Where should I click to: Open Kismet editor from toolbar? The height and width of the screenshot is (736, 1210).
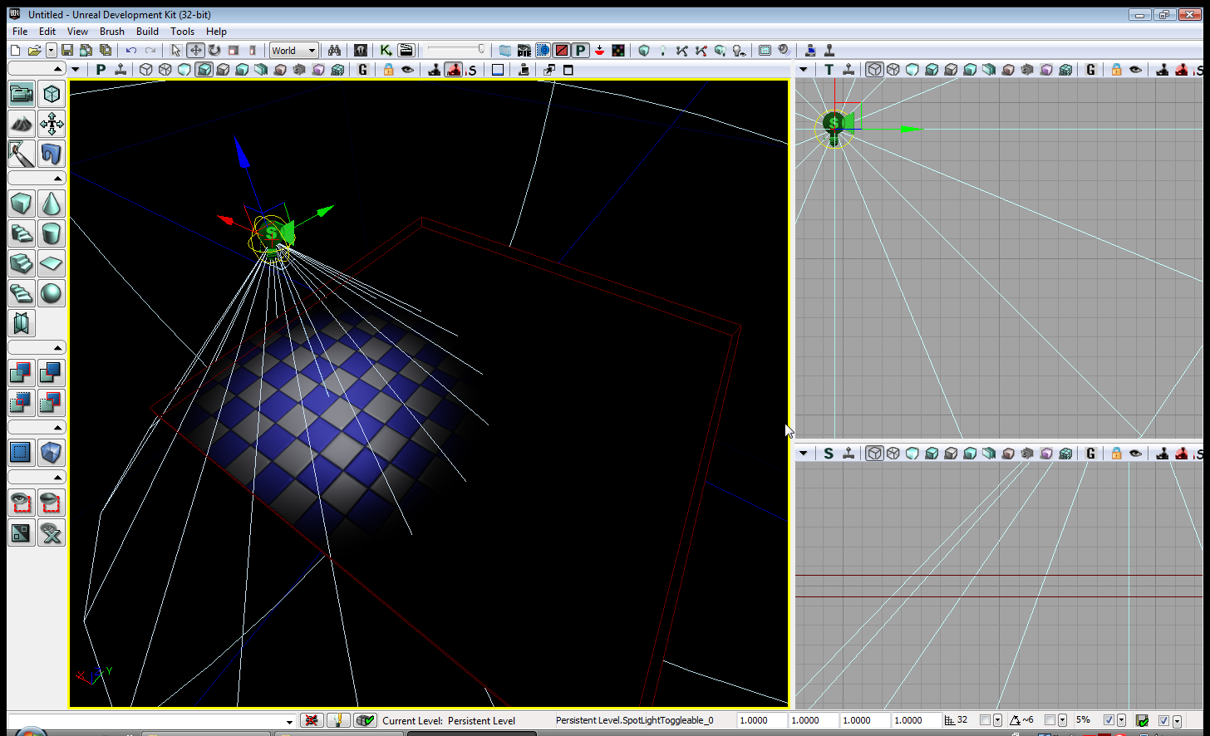click(386, 51)
